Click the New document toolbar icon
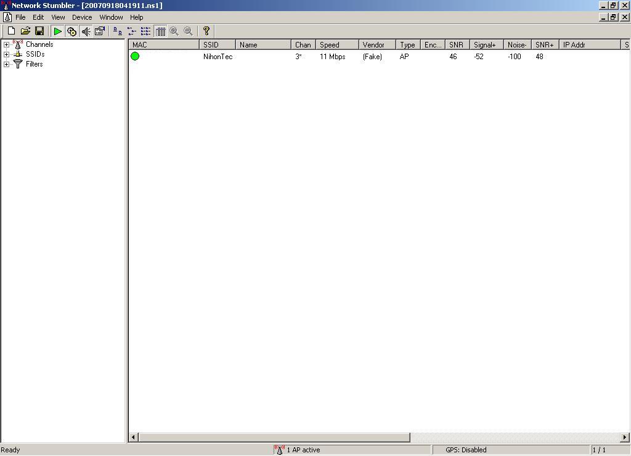This screenshot has height=456, width=631. point(11,31)
